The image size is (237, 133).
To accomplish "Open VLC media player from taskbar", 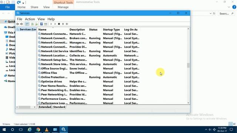I will coord(47,130).
